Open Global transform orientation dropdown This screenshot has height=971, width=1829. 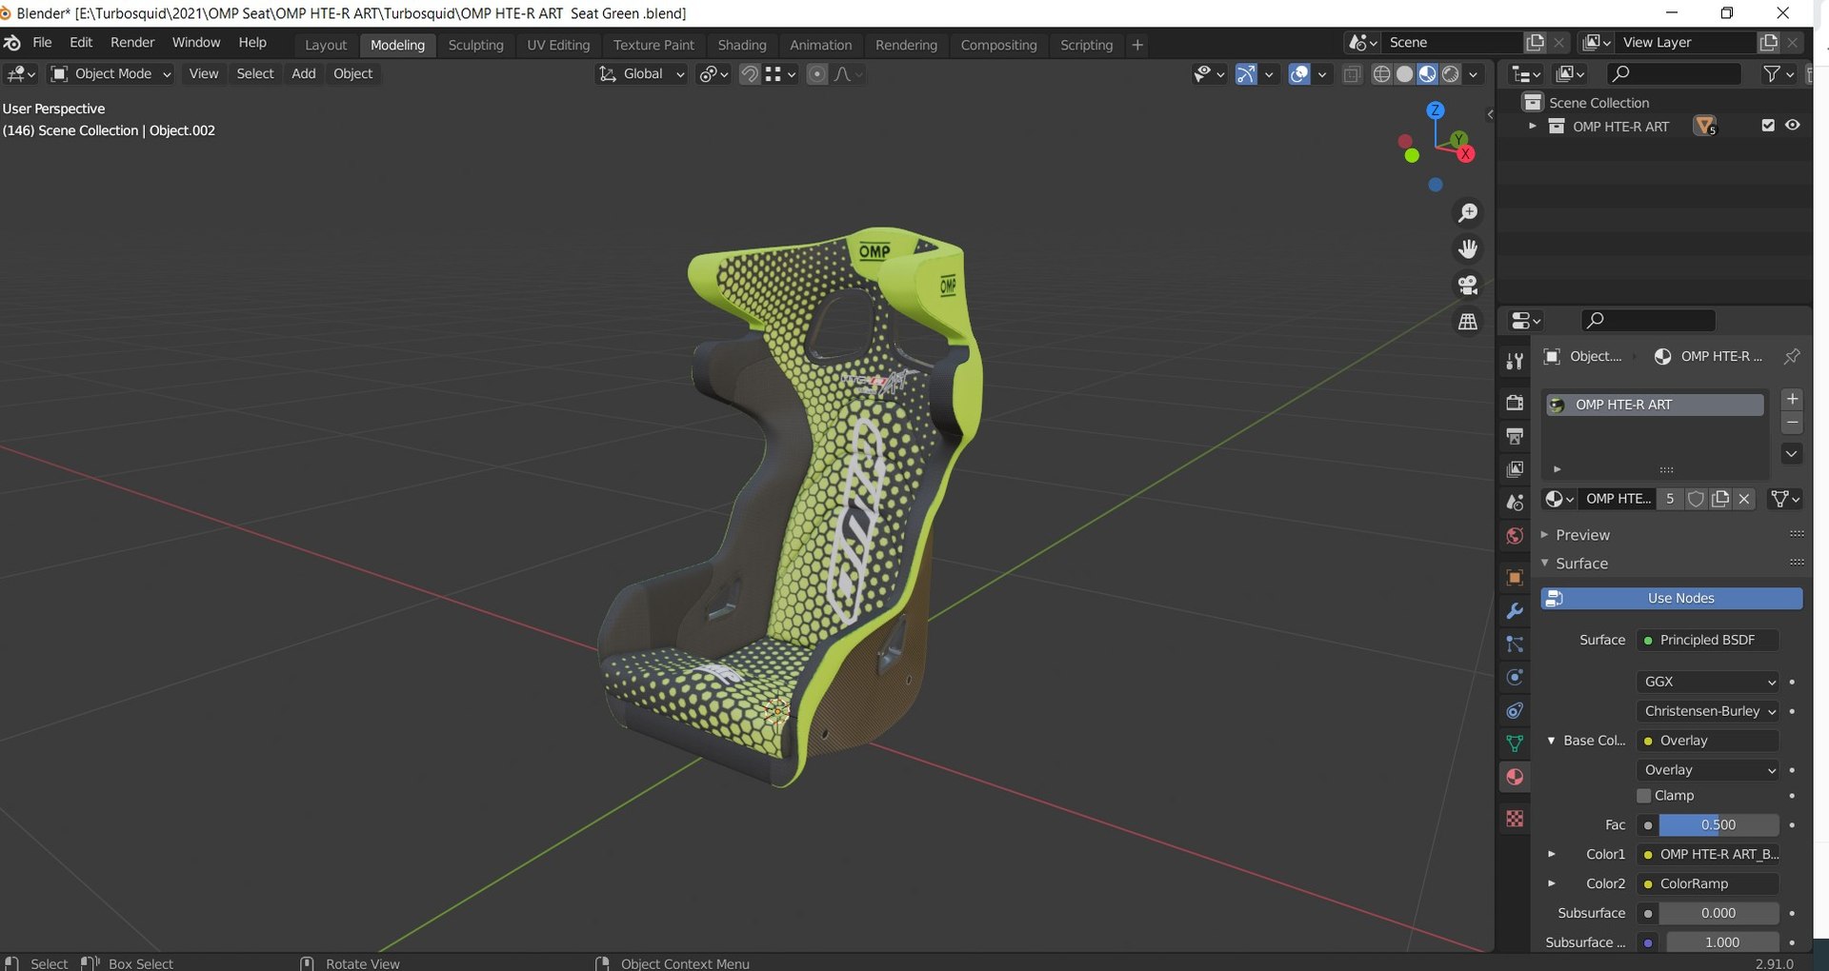click(641, 74)
